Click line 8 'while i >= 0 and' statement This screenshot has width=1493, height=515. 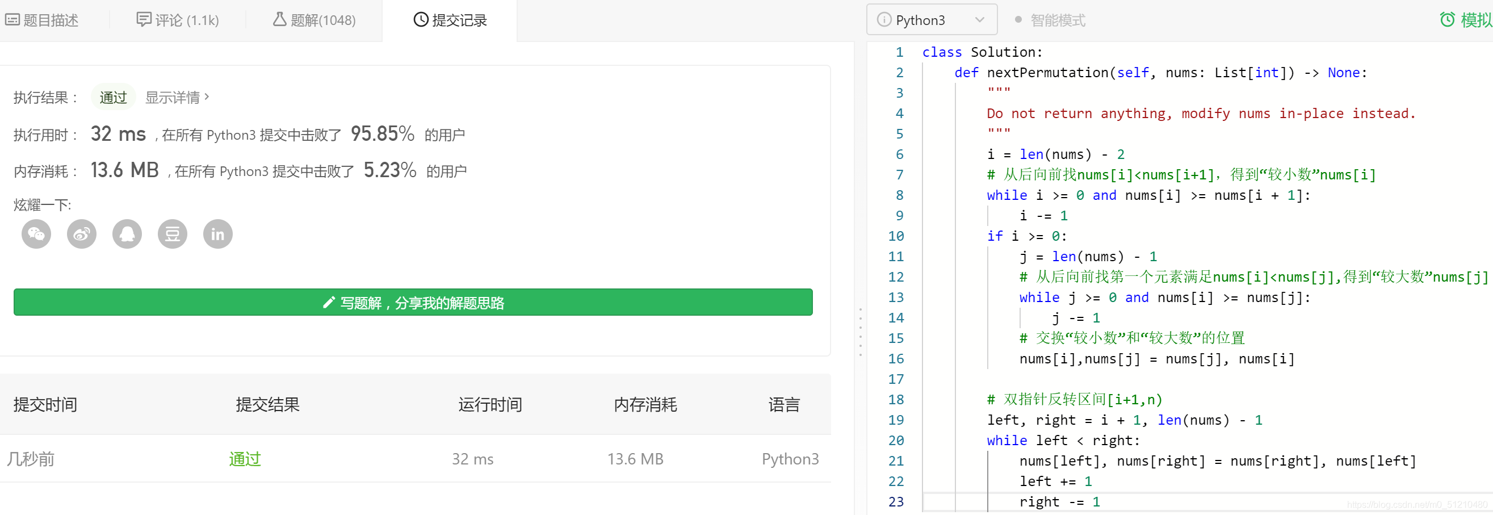(1148, 195)
